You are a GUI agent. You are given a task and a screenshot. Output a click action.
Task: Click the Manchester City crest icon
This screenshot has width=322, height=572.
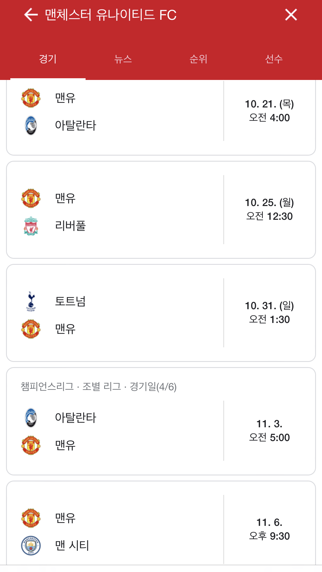pos(31,546)
